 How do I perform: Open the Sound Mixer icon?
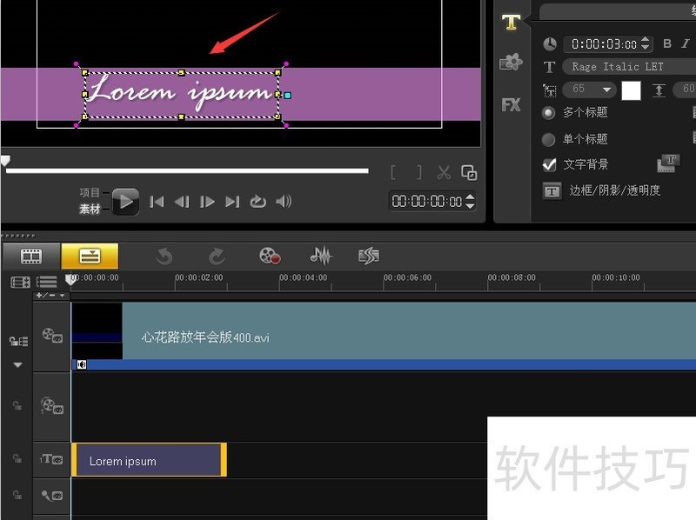point(321,256)
